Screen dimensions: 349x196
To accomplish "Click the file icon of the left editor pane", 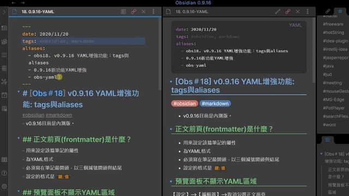I will coord(15,11).
